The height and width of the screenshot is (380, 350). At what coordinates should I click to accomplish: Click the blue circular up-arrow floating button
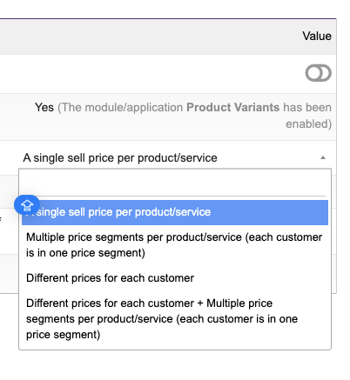coord(27,205)
